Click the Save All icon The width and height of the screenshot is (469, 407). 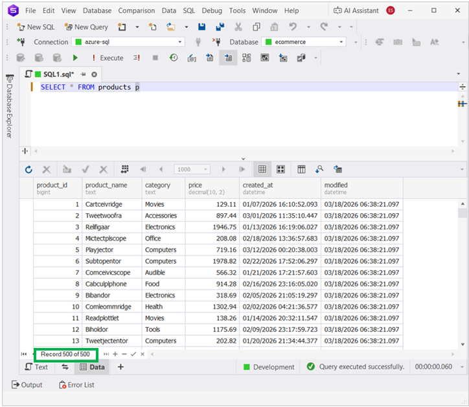click(220, 27)
